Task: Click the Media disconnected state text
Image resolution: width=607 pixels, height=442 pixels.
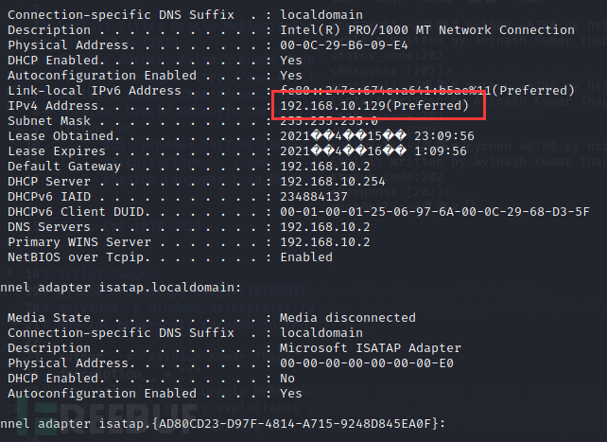Action: tap(348, 318)
